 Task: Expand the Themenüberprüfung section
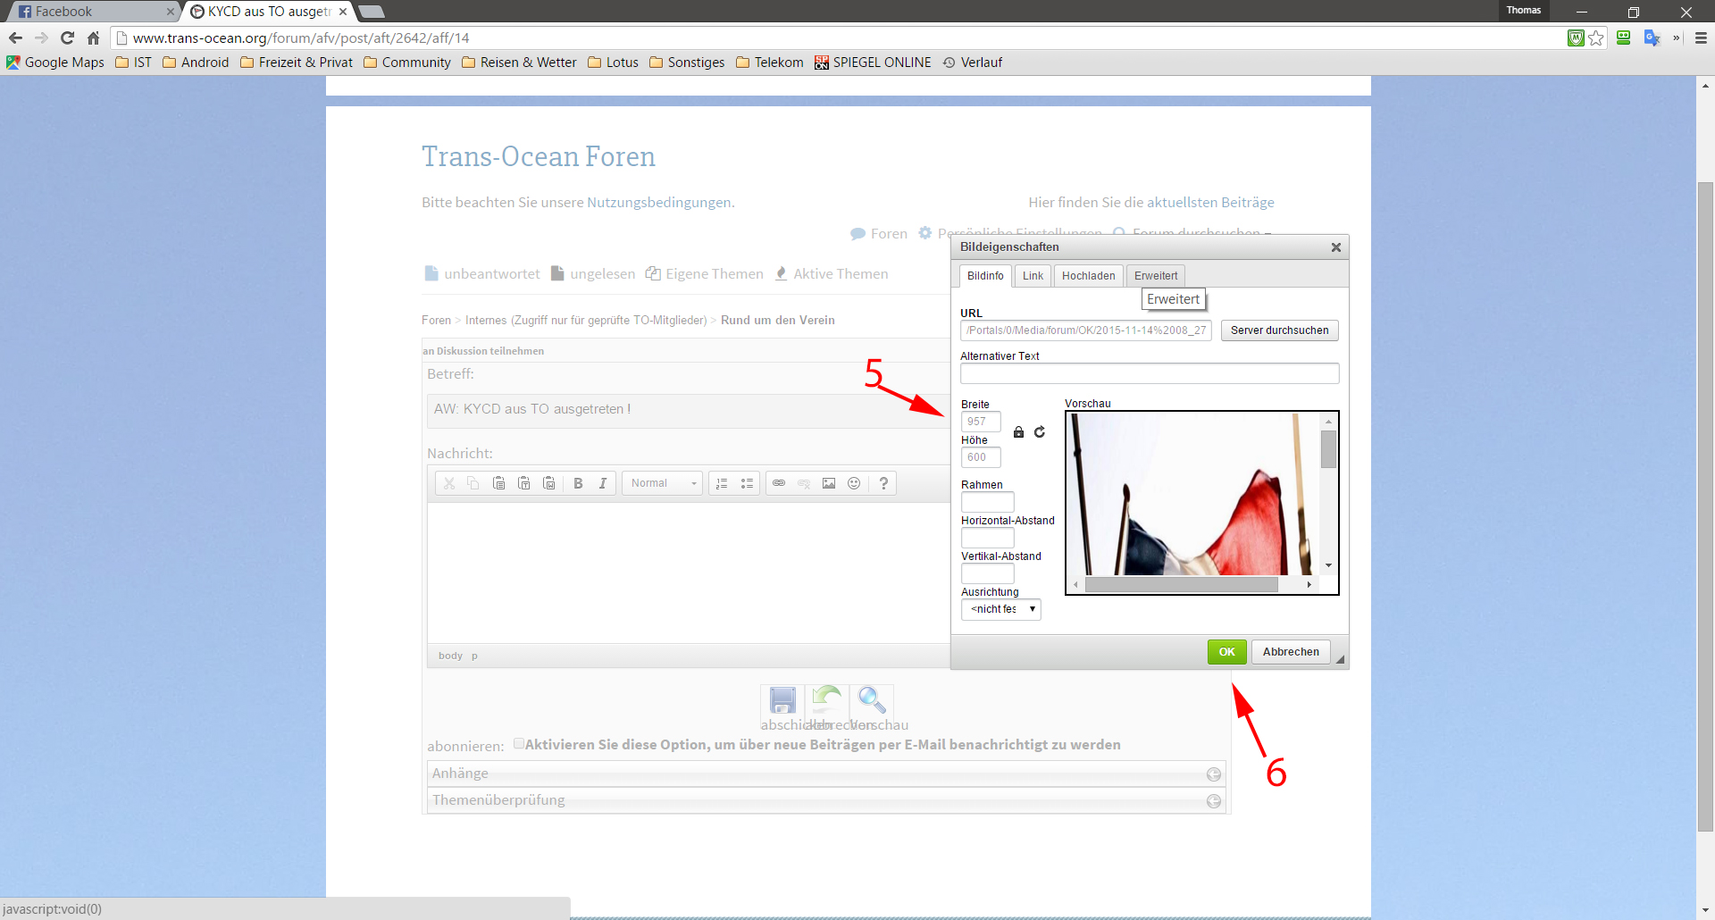pyautogui.click(x=1213, y=801)
